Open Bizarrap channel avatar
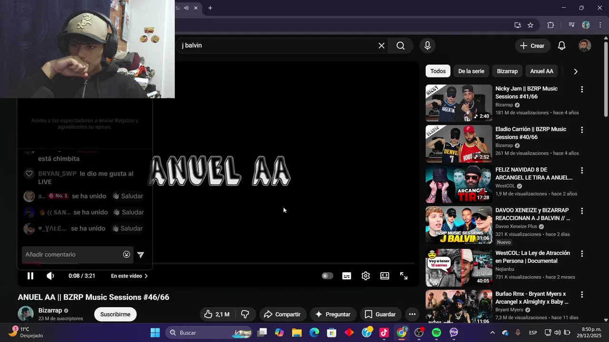The image size is (609, 342). tap(26, 314)
